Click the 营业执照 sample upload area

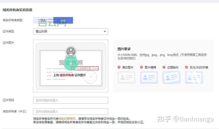71,66
